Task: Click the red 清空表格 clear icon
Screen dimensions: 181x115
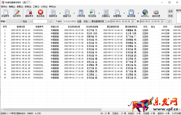Action: (40, 12)
